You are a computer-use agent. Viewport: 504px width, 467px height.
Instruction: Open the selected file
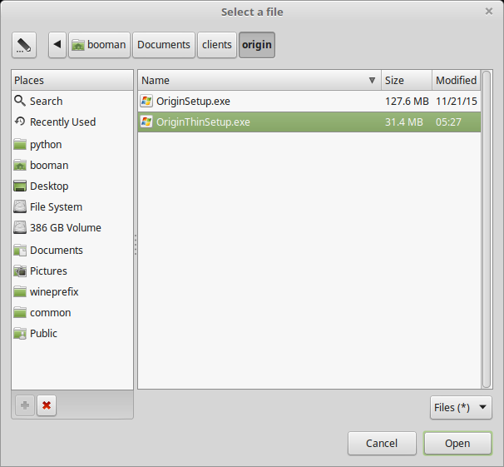pos(457,443)
